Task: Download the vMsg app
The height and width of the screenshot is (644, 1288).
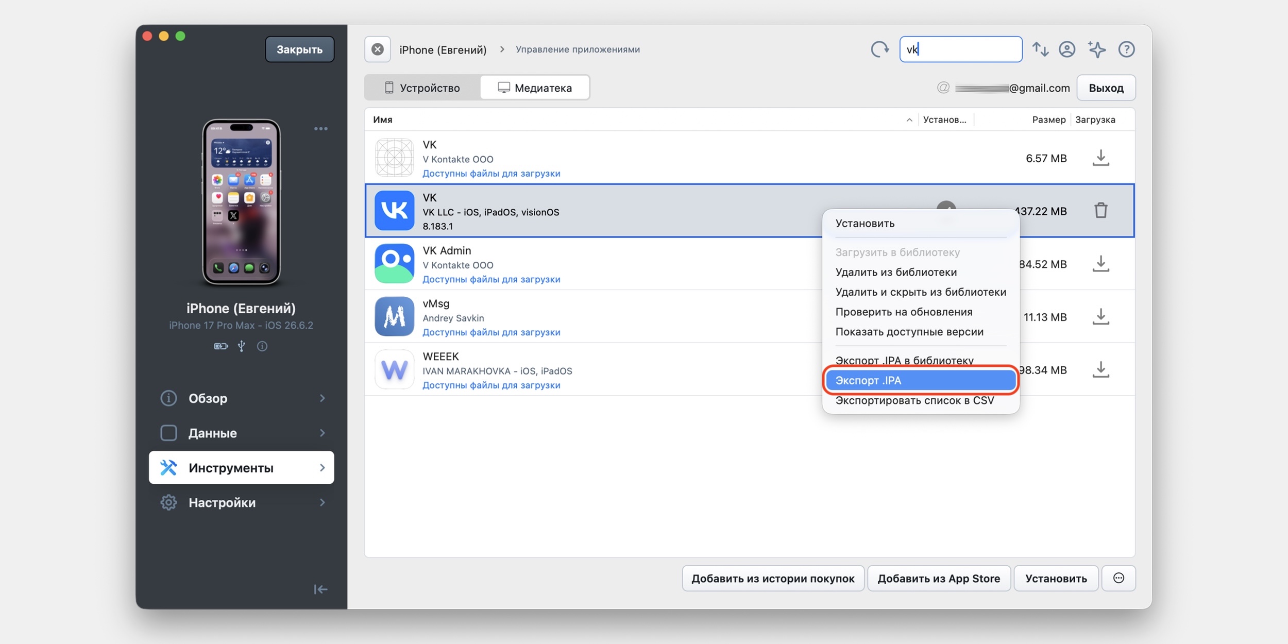Action: [x=1100, y=316]
